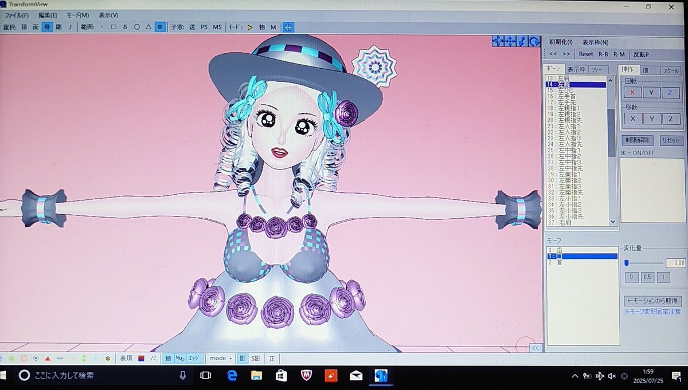Click the first four-arrow viewport icon
This screenshot has width=688, height=390.
[497, 41]
